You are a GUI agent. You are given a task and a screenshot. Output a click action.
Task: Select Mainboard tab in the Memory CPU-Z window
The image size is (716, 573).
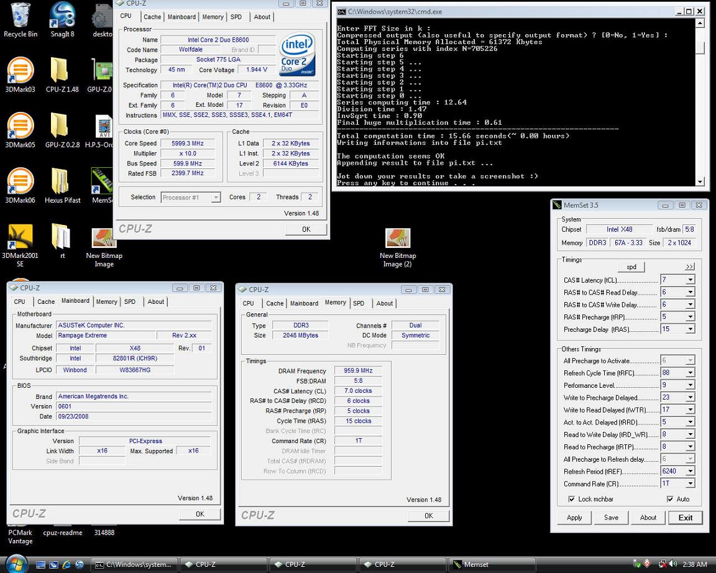click(x=304, y=303)
